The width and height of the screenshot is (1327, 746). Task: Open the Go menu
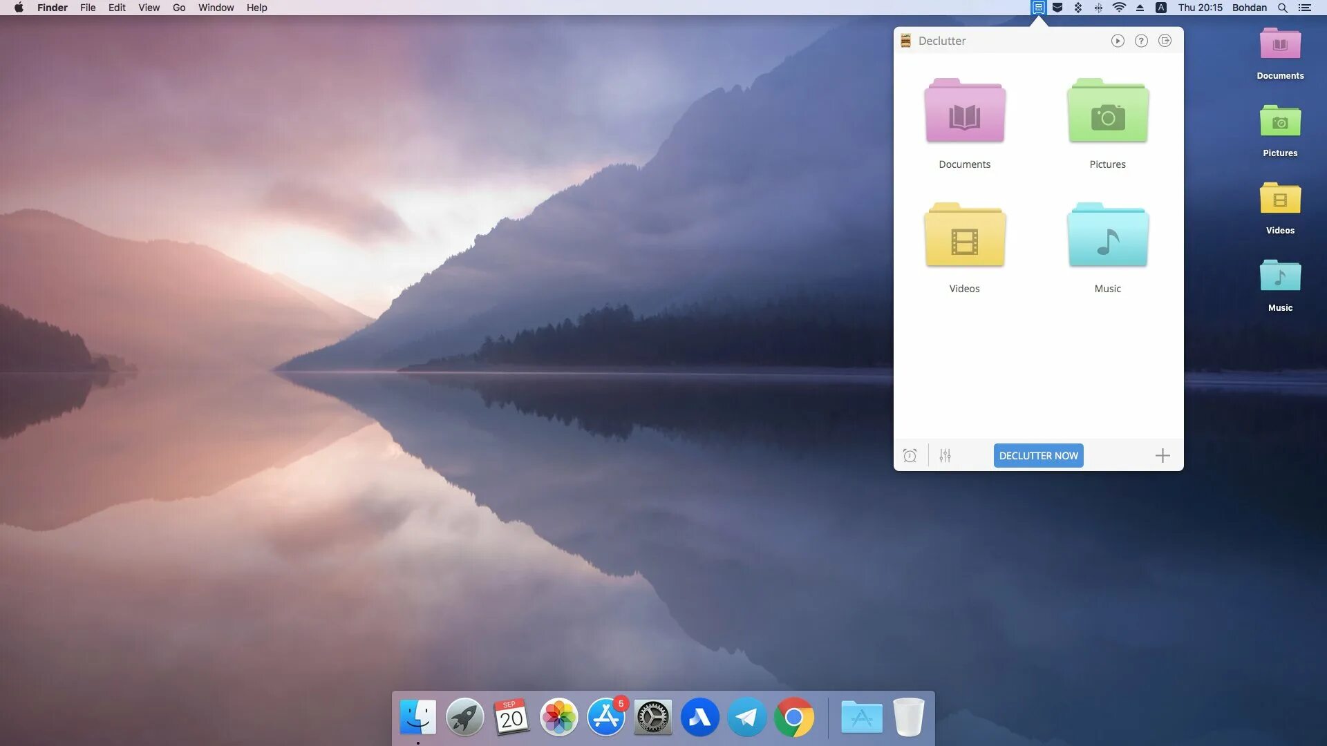pos(179,8)
